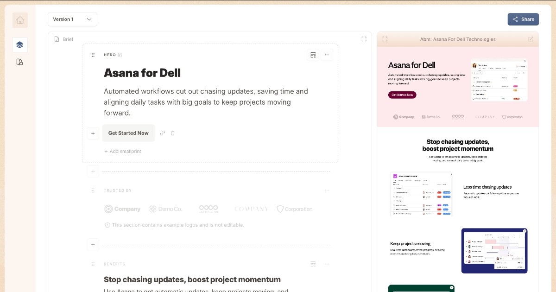Click the Share button
Viewport: 556px width, 292px height.
[523, 19]
